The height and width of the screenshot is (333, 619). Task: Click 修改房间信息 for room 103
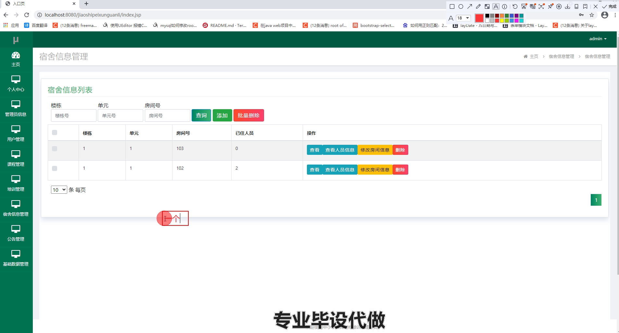tap(375, 150)
